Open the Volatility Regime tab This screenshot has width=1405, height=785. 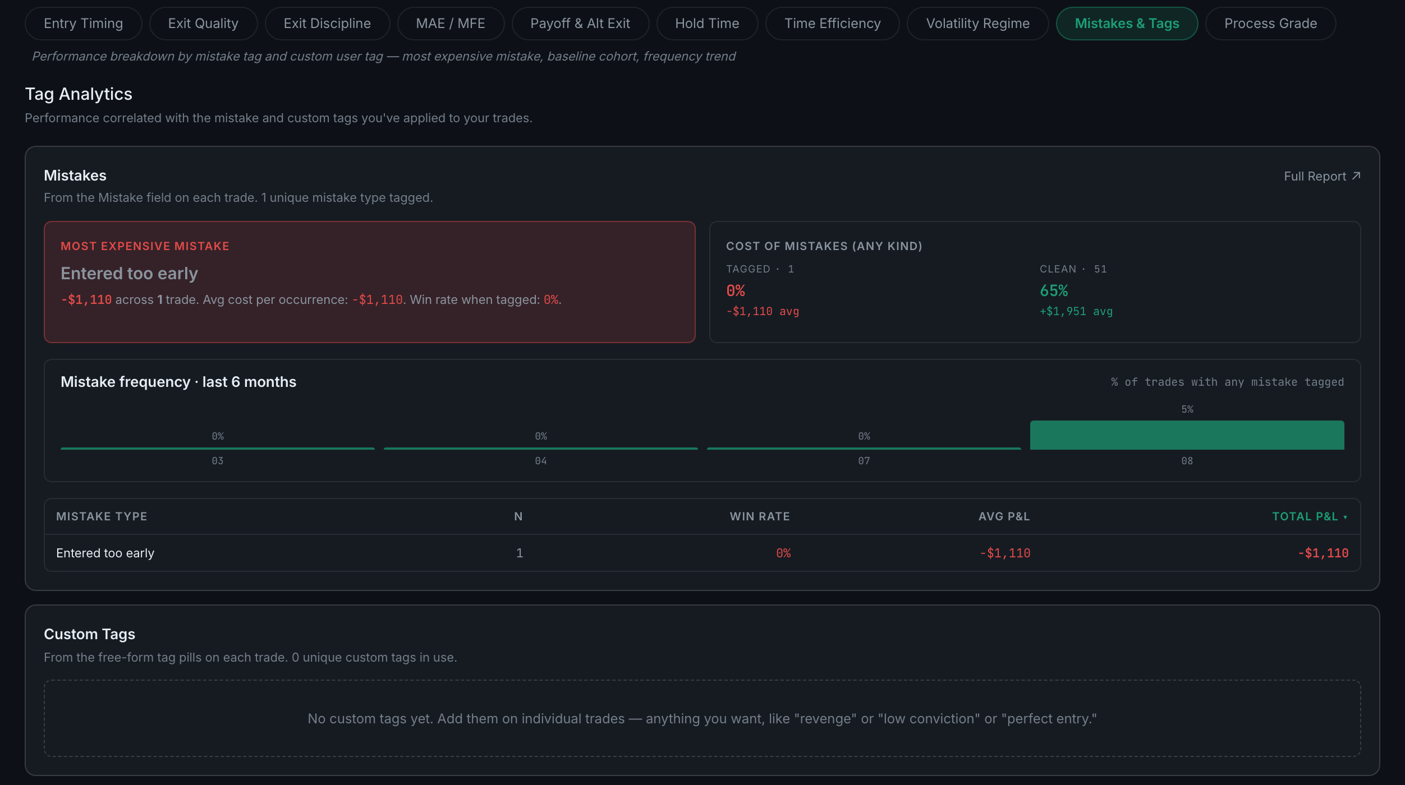(x=978, y=24)
